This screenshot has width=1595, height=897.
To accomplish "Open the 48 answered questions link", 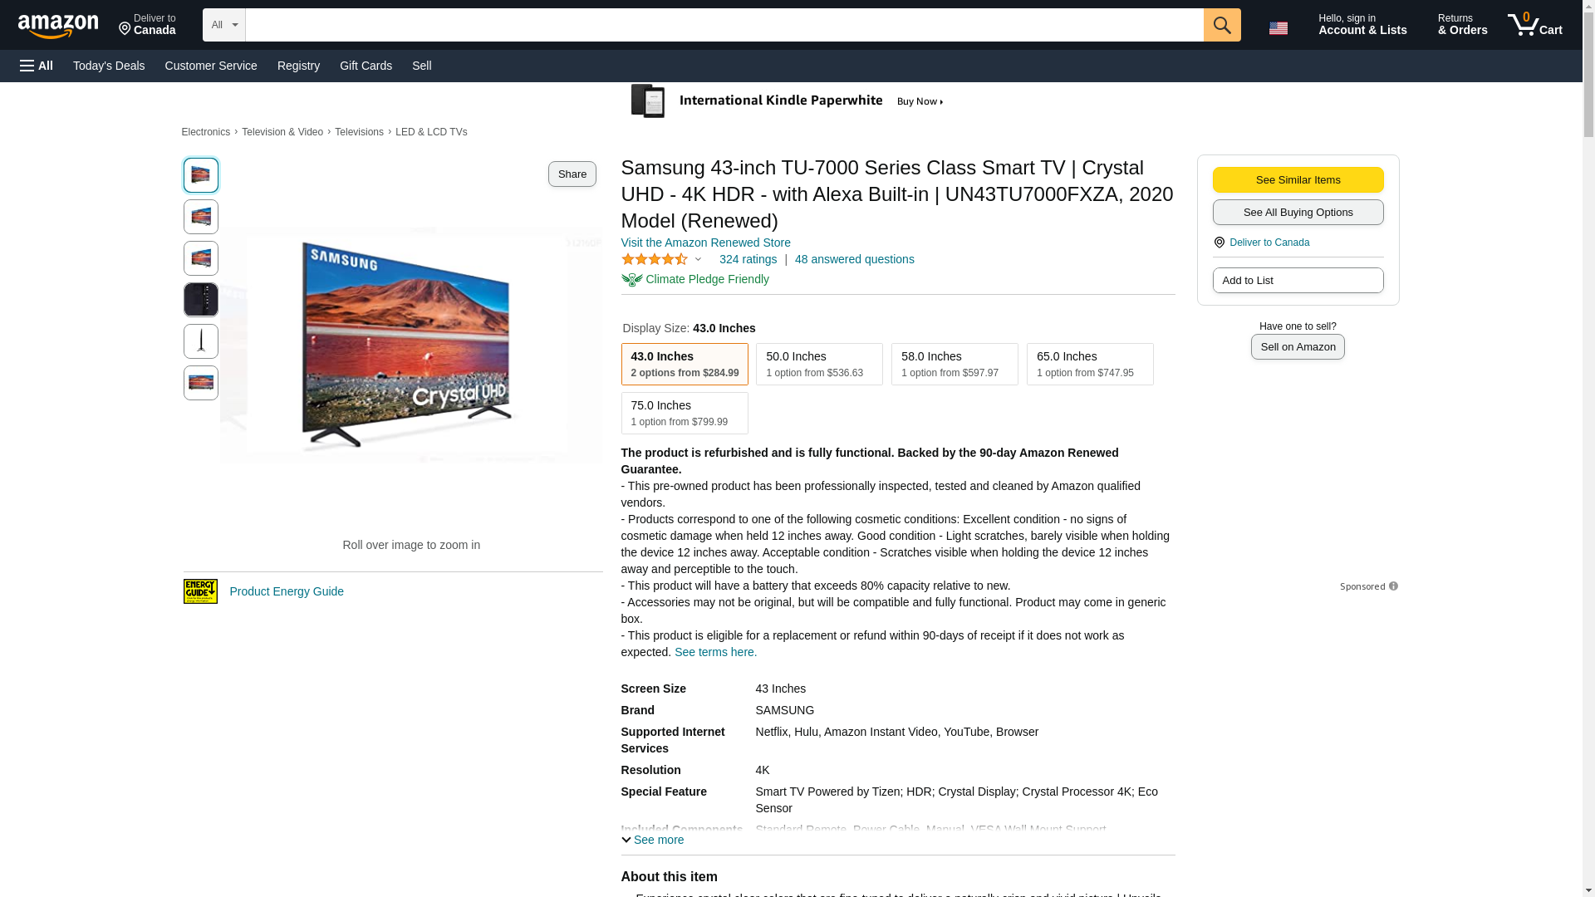I will click(854, 259).
